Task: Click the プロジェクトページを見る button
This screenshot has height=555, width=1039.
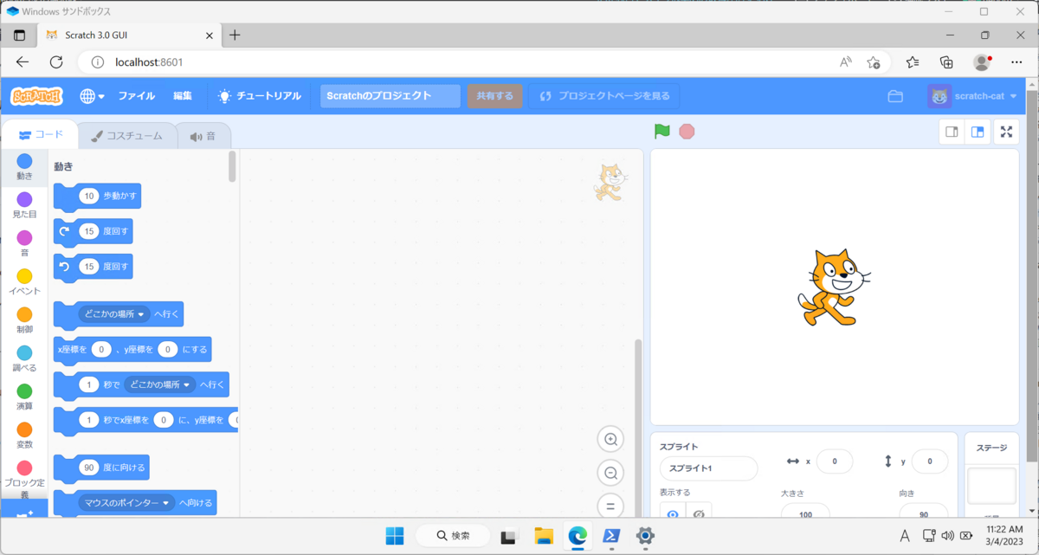Action: [x=604, y=96]
